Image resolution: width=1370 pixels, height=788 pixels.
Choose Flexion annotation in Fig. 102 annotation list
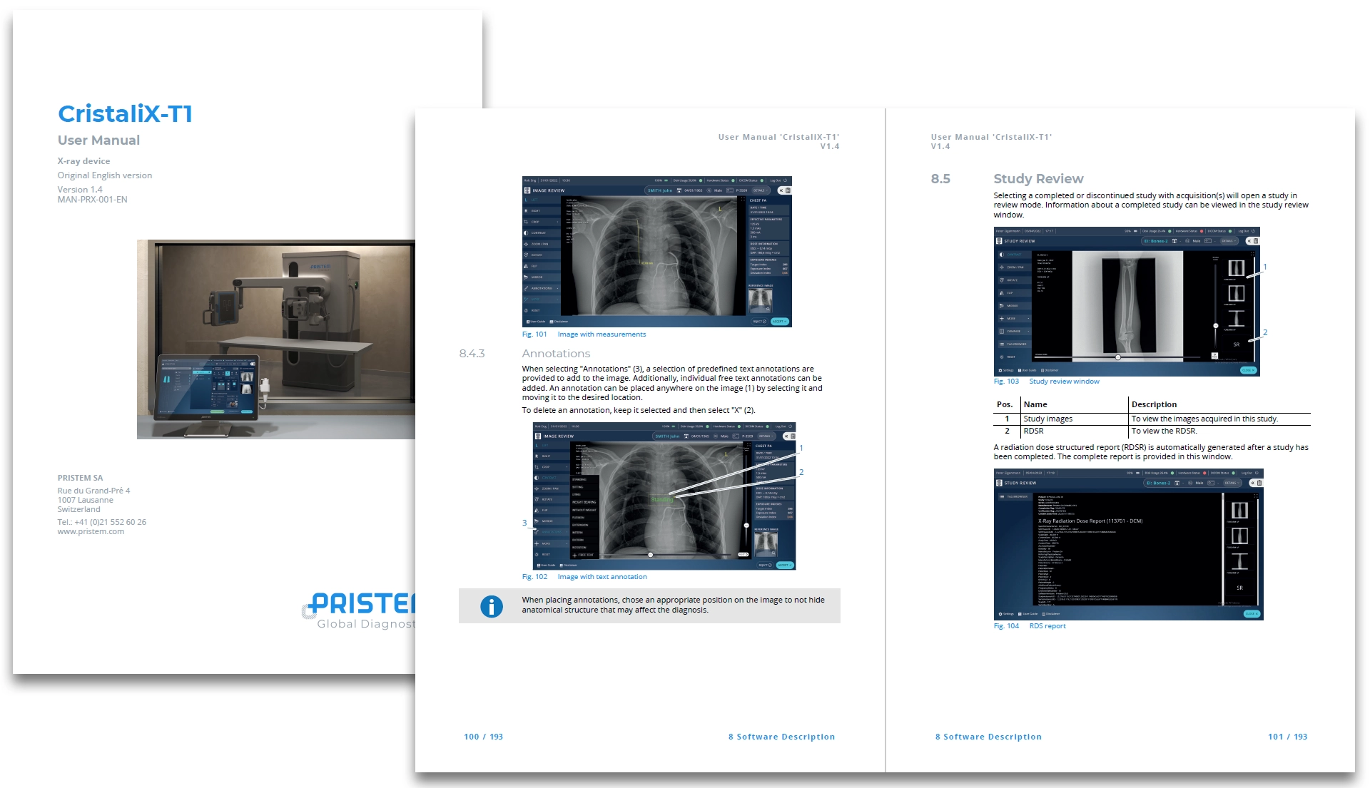584,517
